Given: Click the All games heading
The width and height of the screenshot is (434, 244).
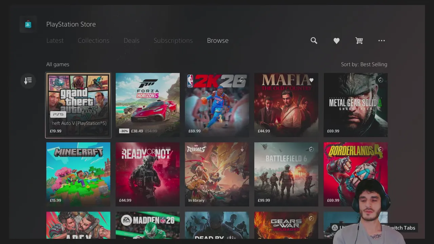Looking at the screenshot, I should pos(58,64).
